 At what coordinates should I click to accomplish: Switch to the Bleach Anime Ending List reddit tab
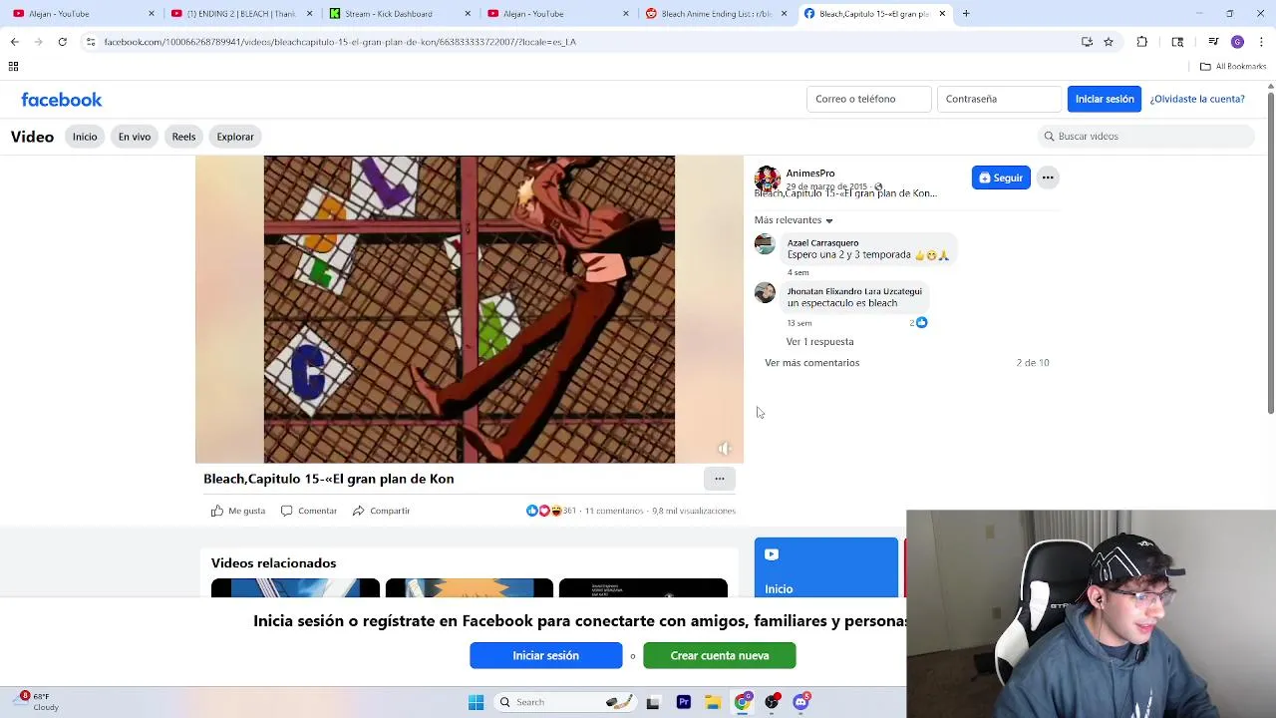tap(716, 14)
